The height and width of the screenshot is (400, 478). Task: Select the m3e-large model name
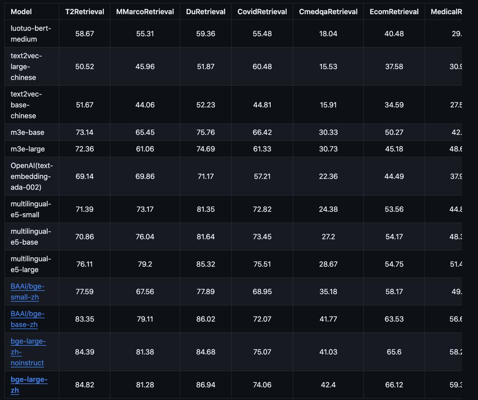(28, 149)
